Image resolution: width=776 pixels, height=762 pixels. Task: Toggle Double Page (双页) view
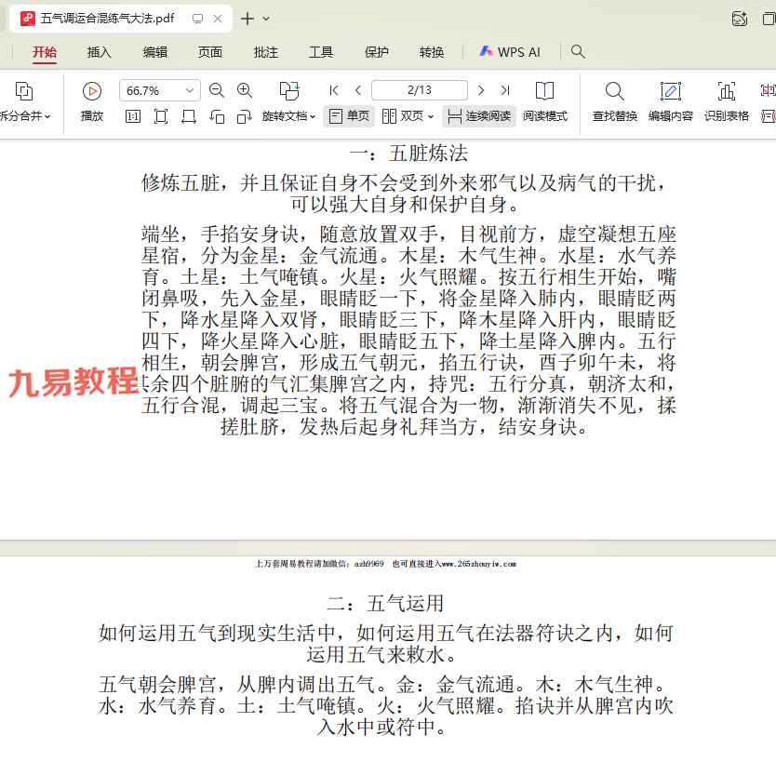(x=408, y=116)
